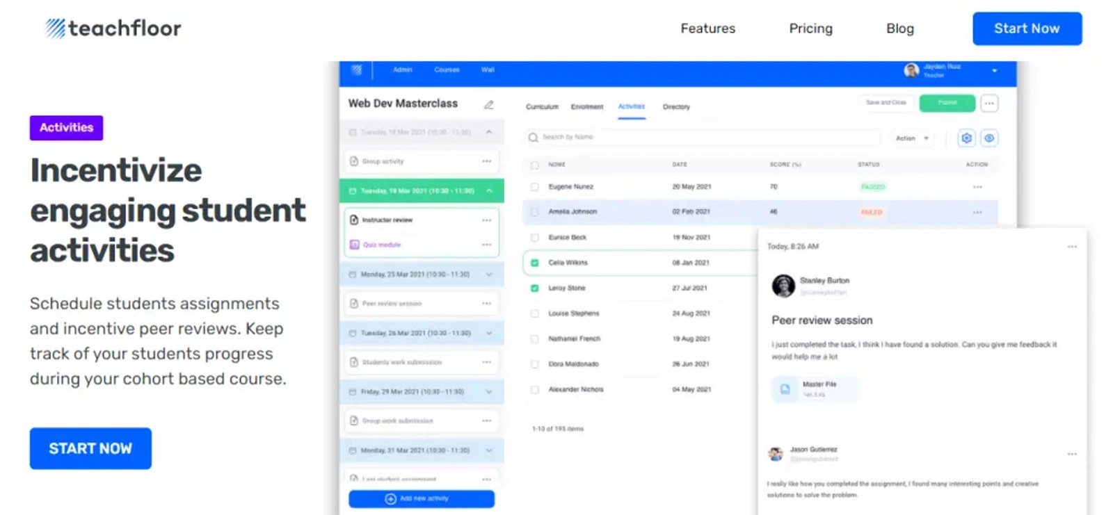Open the Action dropdown
This screenshot has width=1113, height=515.
pyautogui.click(x=912, y=138)
